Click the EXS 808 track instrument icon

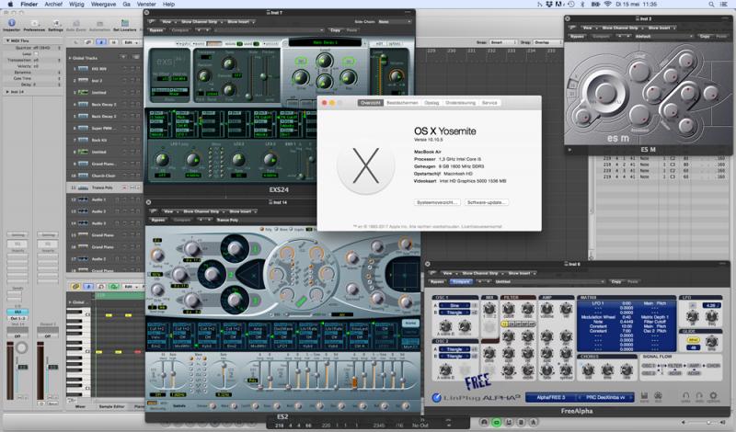[x=83, y=69]
